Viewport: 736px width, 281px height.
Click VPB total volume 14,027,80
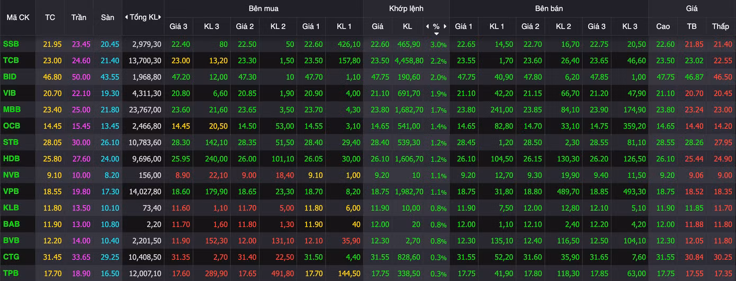click(145, 192)
